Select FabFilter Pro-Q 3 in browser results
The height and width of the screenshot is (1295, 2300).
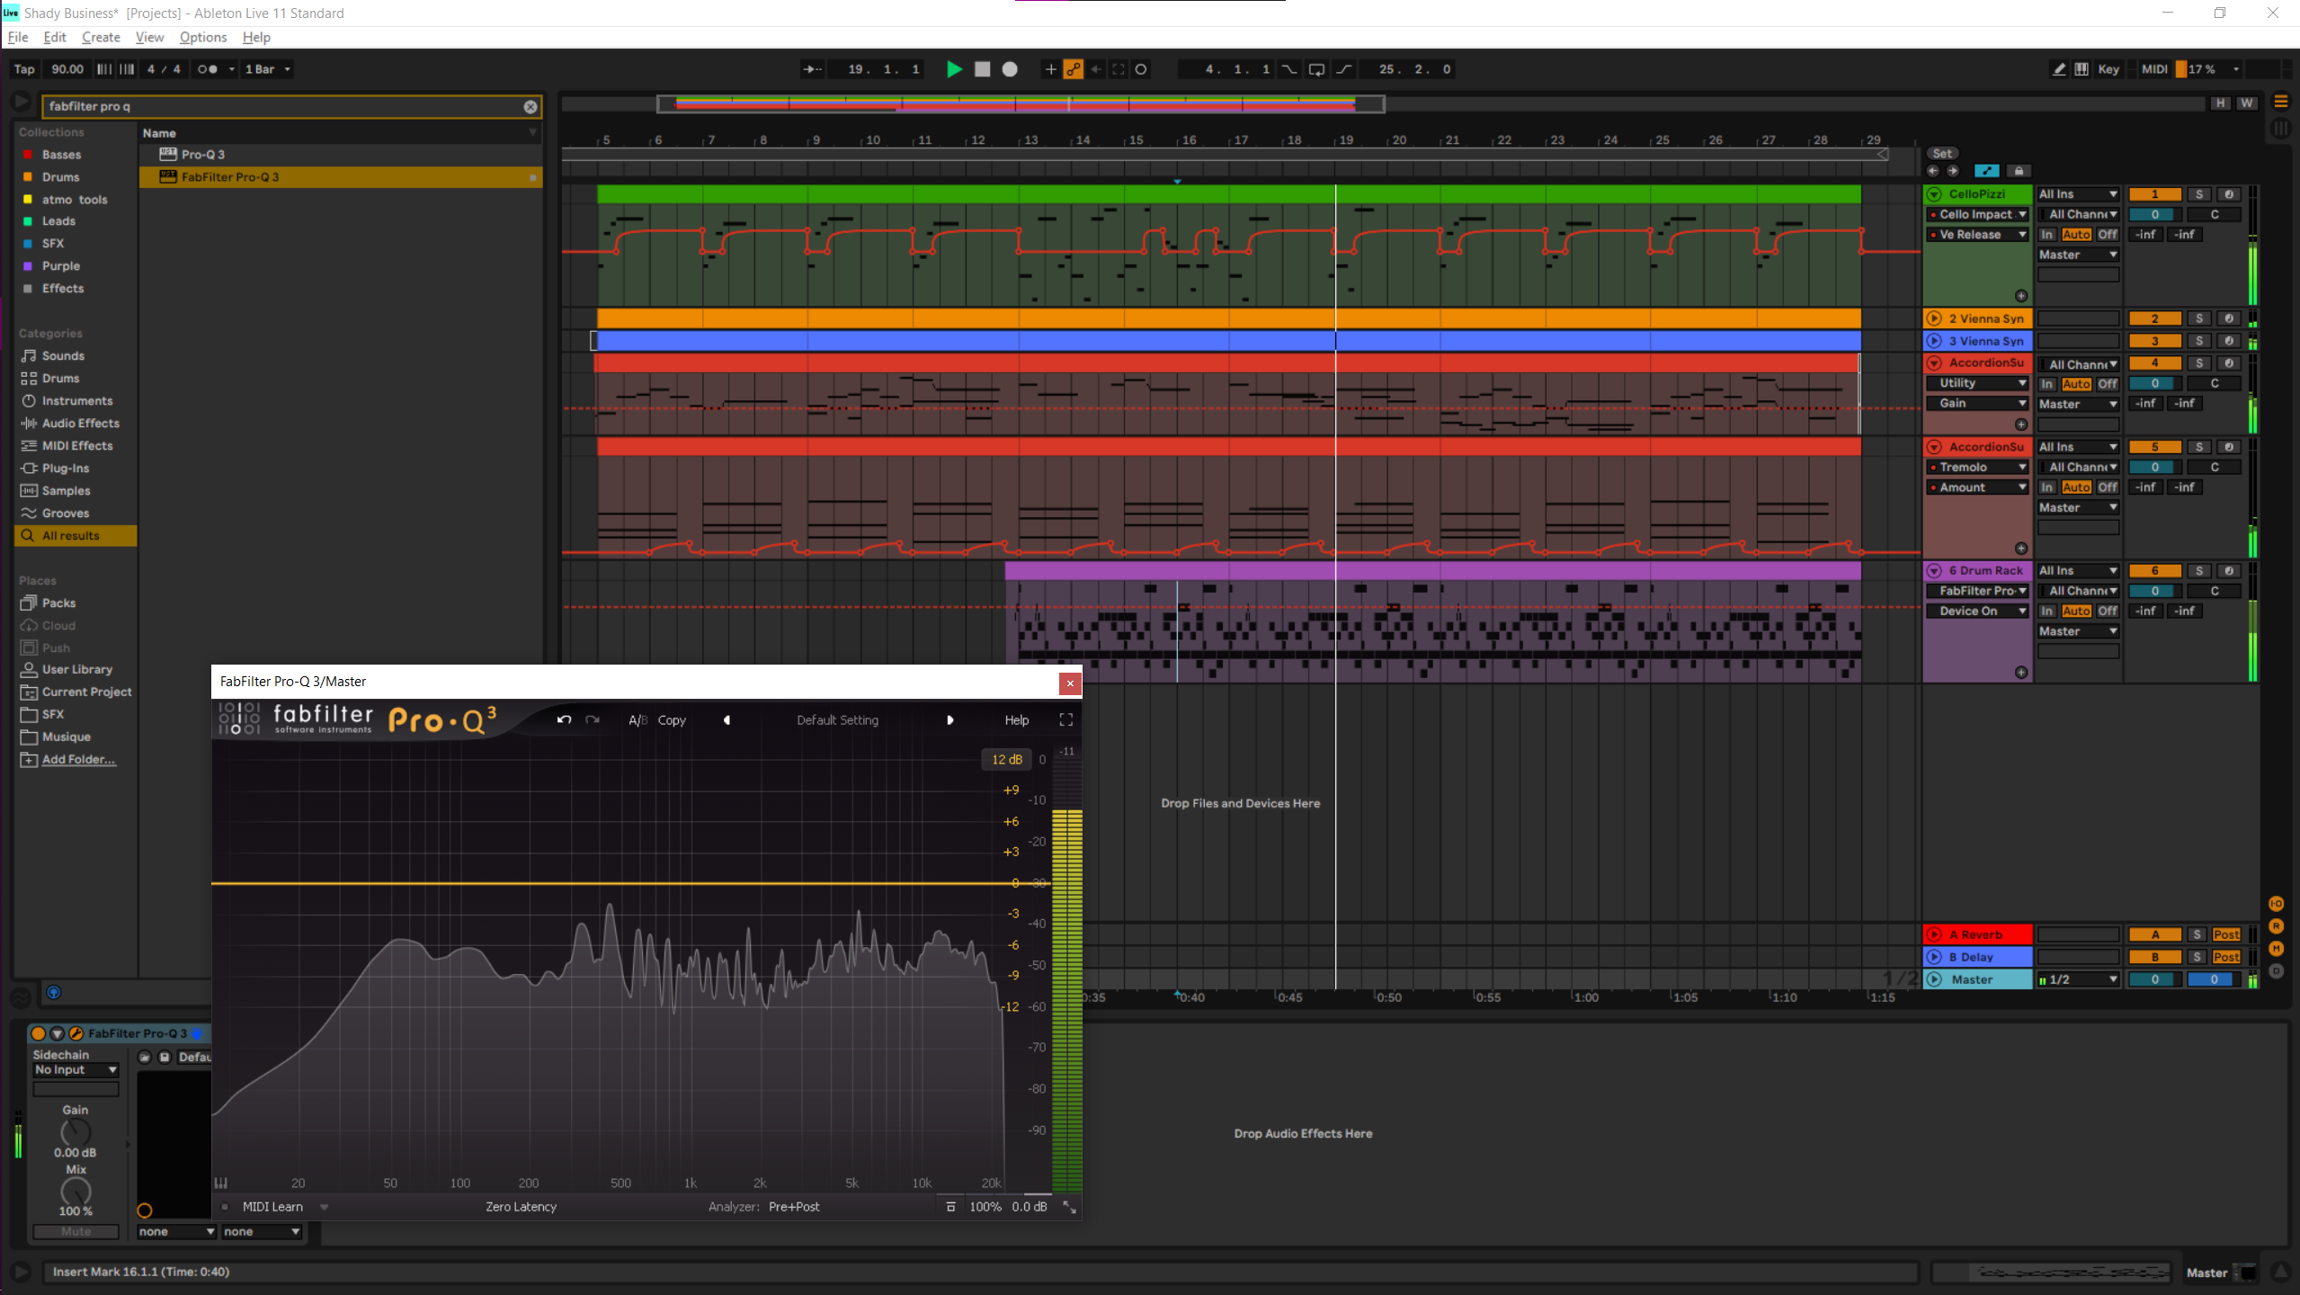click(230, 177)
